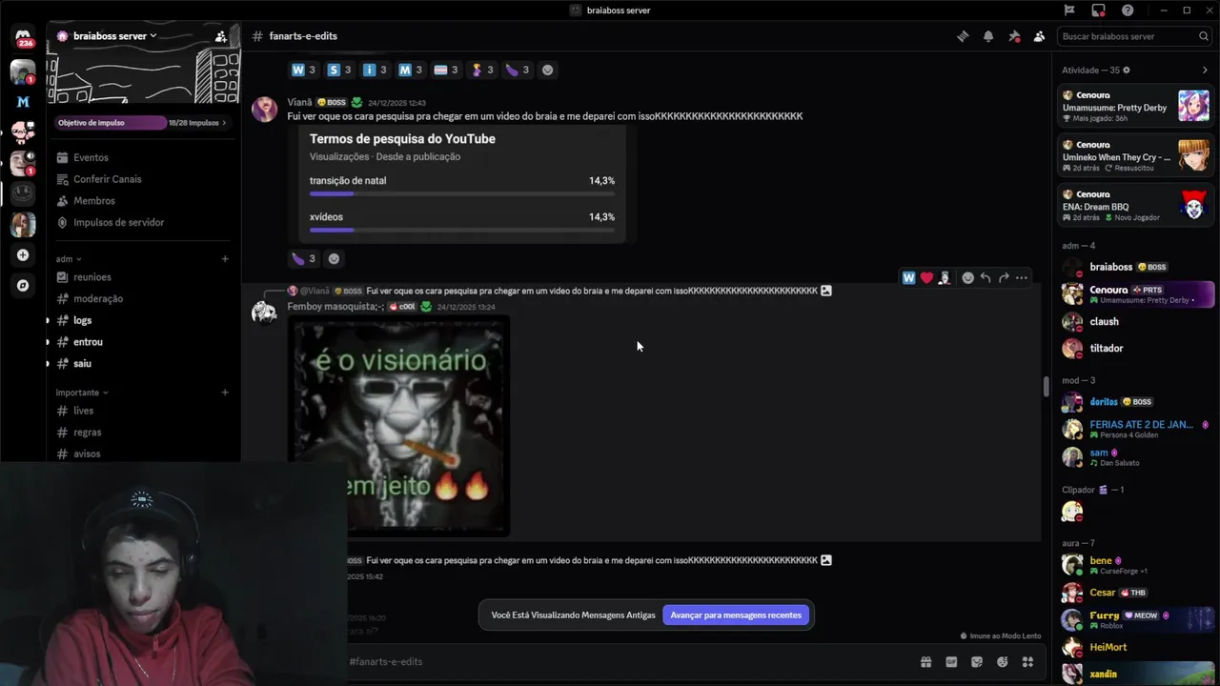Viewport: 1220px width, 686px height.
Task: Open ENA: Dream BBQ activity card
Action: [x=1135, y=205]
